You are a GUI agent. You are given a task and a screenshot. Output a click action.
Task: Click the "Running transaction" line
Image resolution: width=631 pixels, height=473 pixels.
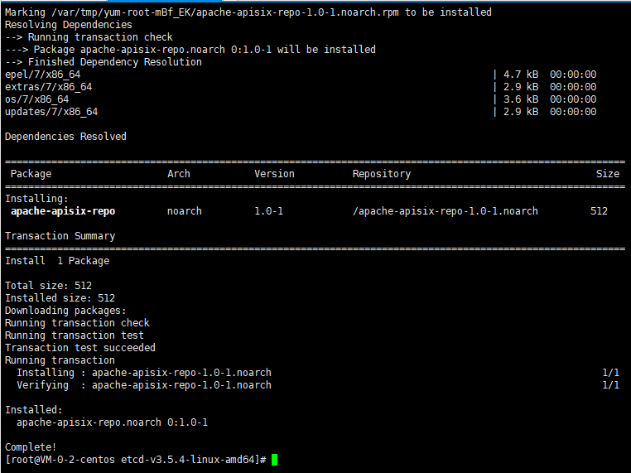click(x=60, y=360)
